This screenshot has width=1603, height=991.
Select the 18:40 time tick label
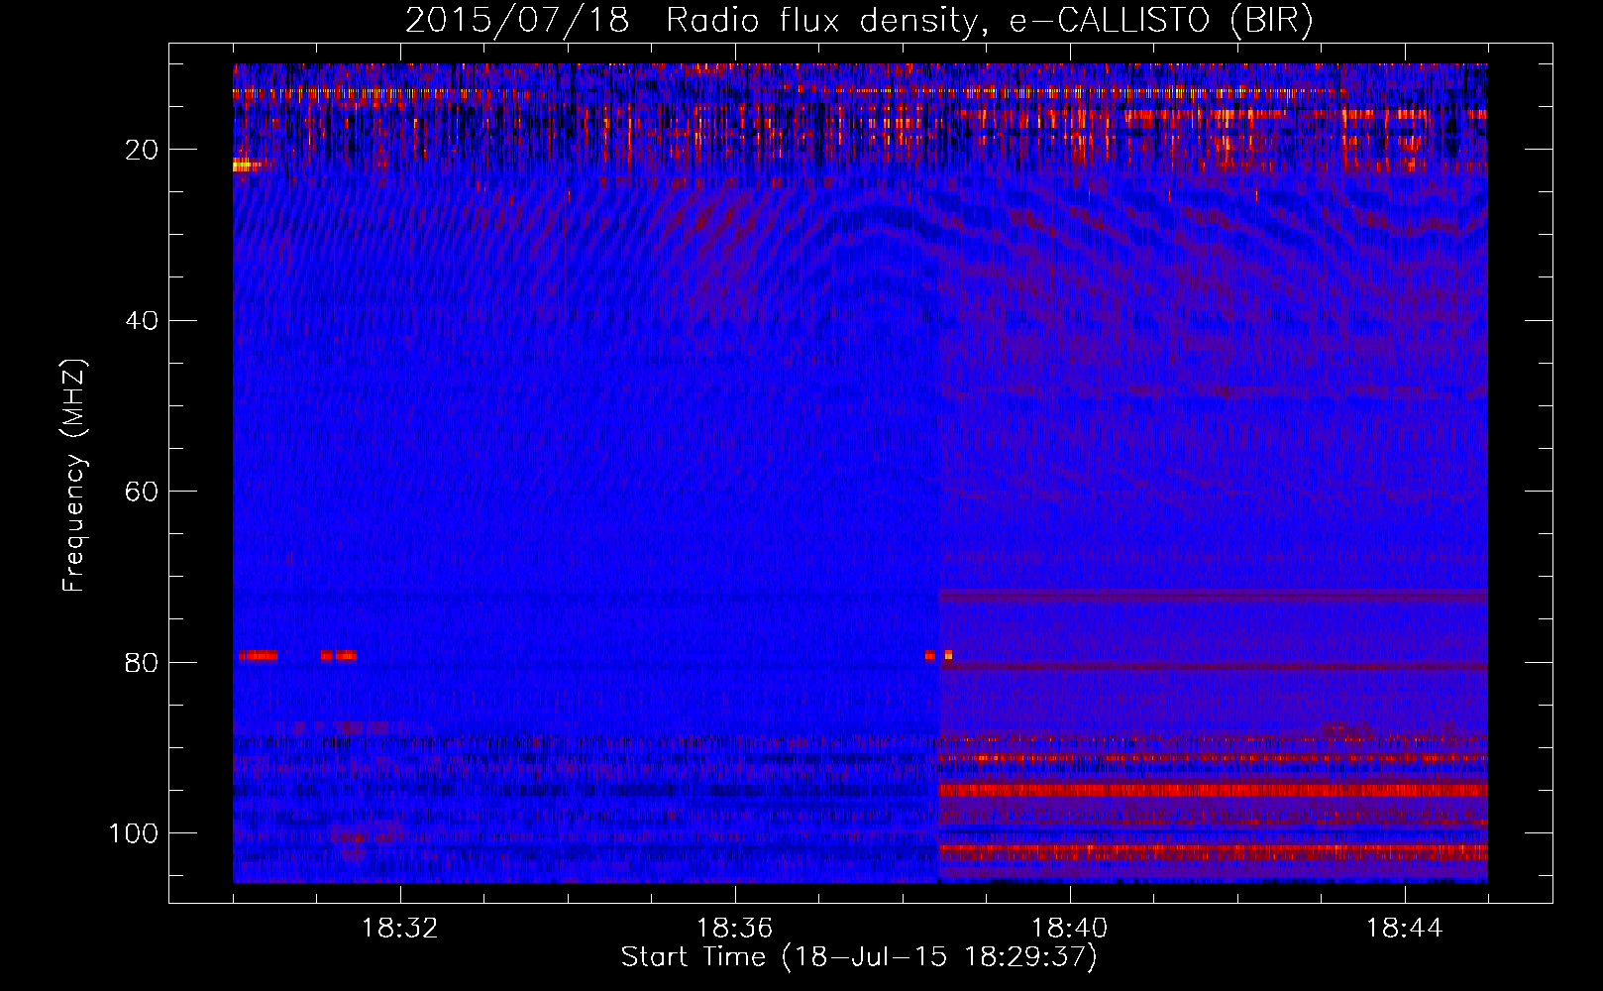1070,929
